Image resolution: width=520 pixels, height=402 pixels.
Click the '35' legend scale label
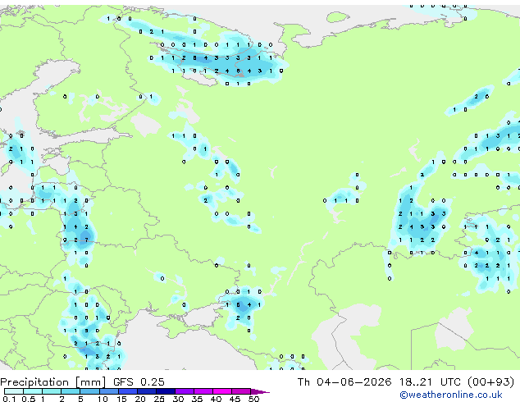coord(197,399)
